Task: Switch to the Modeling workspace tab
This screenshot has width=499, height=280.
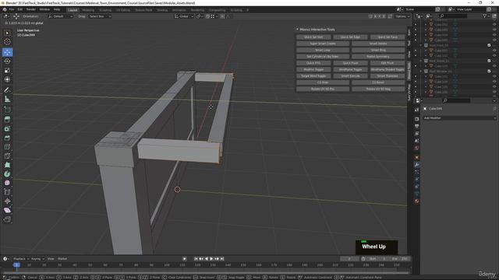Action: click(88, 10)
